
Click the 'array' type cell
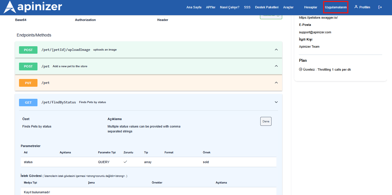(148, 162)
